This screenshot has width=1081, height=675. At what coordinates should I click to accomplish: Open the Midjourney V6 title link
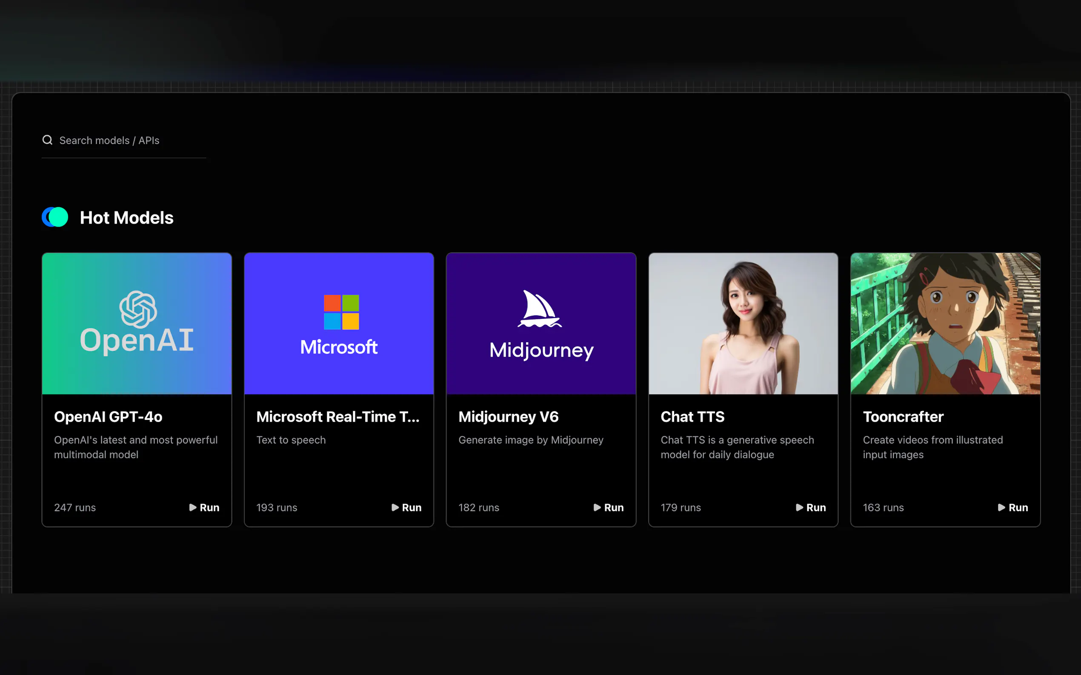coord(508,417)
